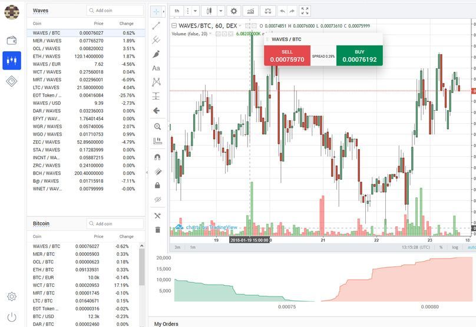Open the wallet icon in sidebar

12,40
